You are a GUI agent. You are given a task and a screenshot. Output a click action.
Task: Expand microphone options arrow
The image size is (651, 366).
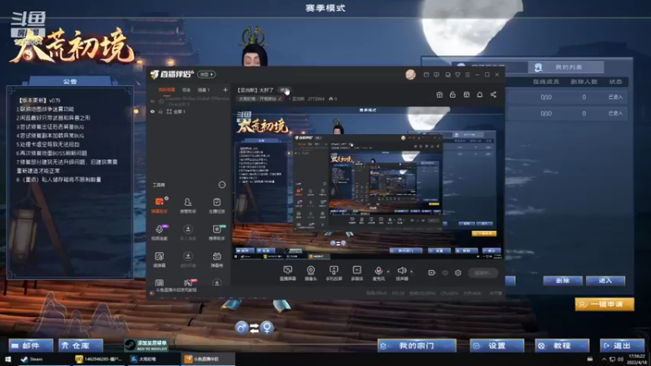(388, 272)
